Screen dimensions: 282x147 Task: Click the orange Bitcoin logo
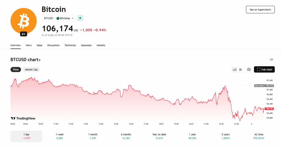[24, 21]
